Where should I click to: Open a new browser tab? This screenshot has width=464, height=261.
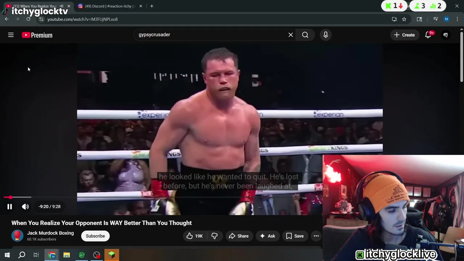[152, 6]
